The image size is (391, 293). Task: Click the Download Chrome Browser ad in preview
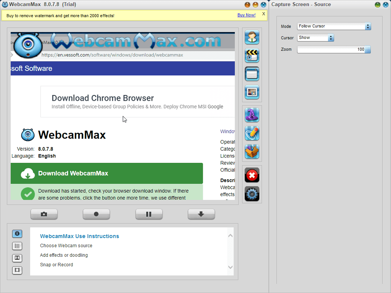click(x=137, y=101)
